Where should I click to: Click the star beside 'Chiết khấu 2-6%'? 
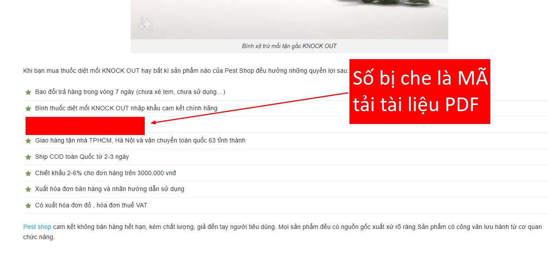coord(28,173)
